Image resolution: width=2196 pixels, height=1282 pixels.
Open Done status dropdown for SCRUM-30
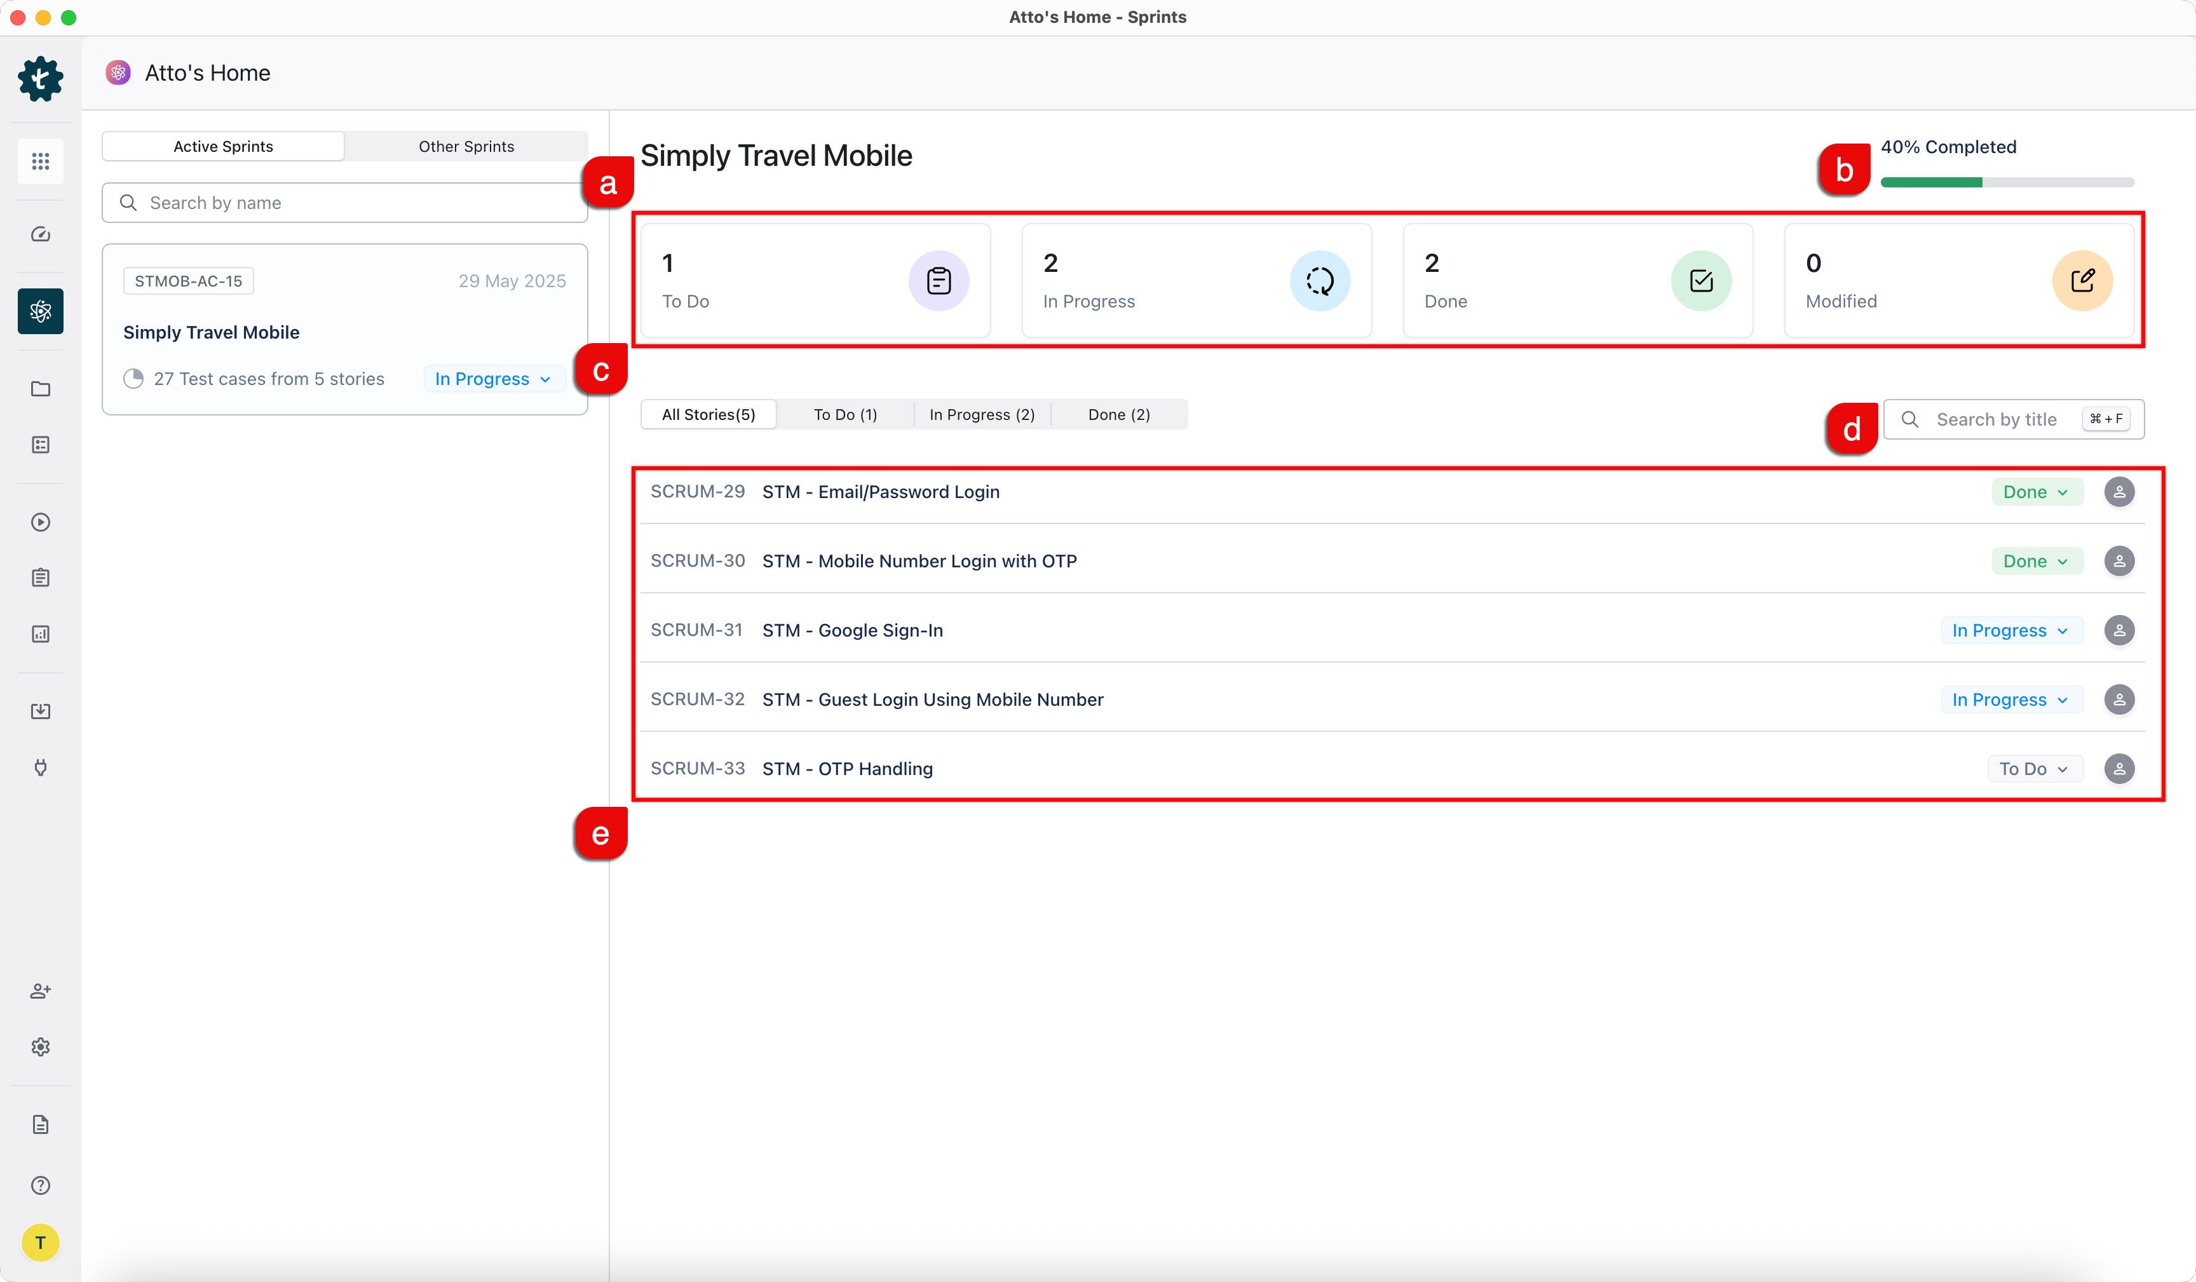[x=2036, y=561]
